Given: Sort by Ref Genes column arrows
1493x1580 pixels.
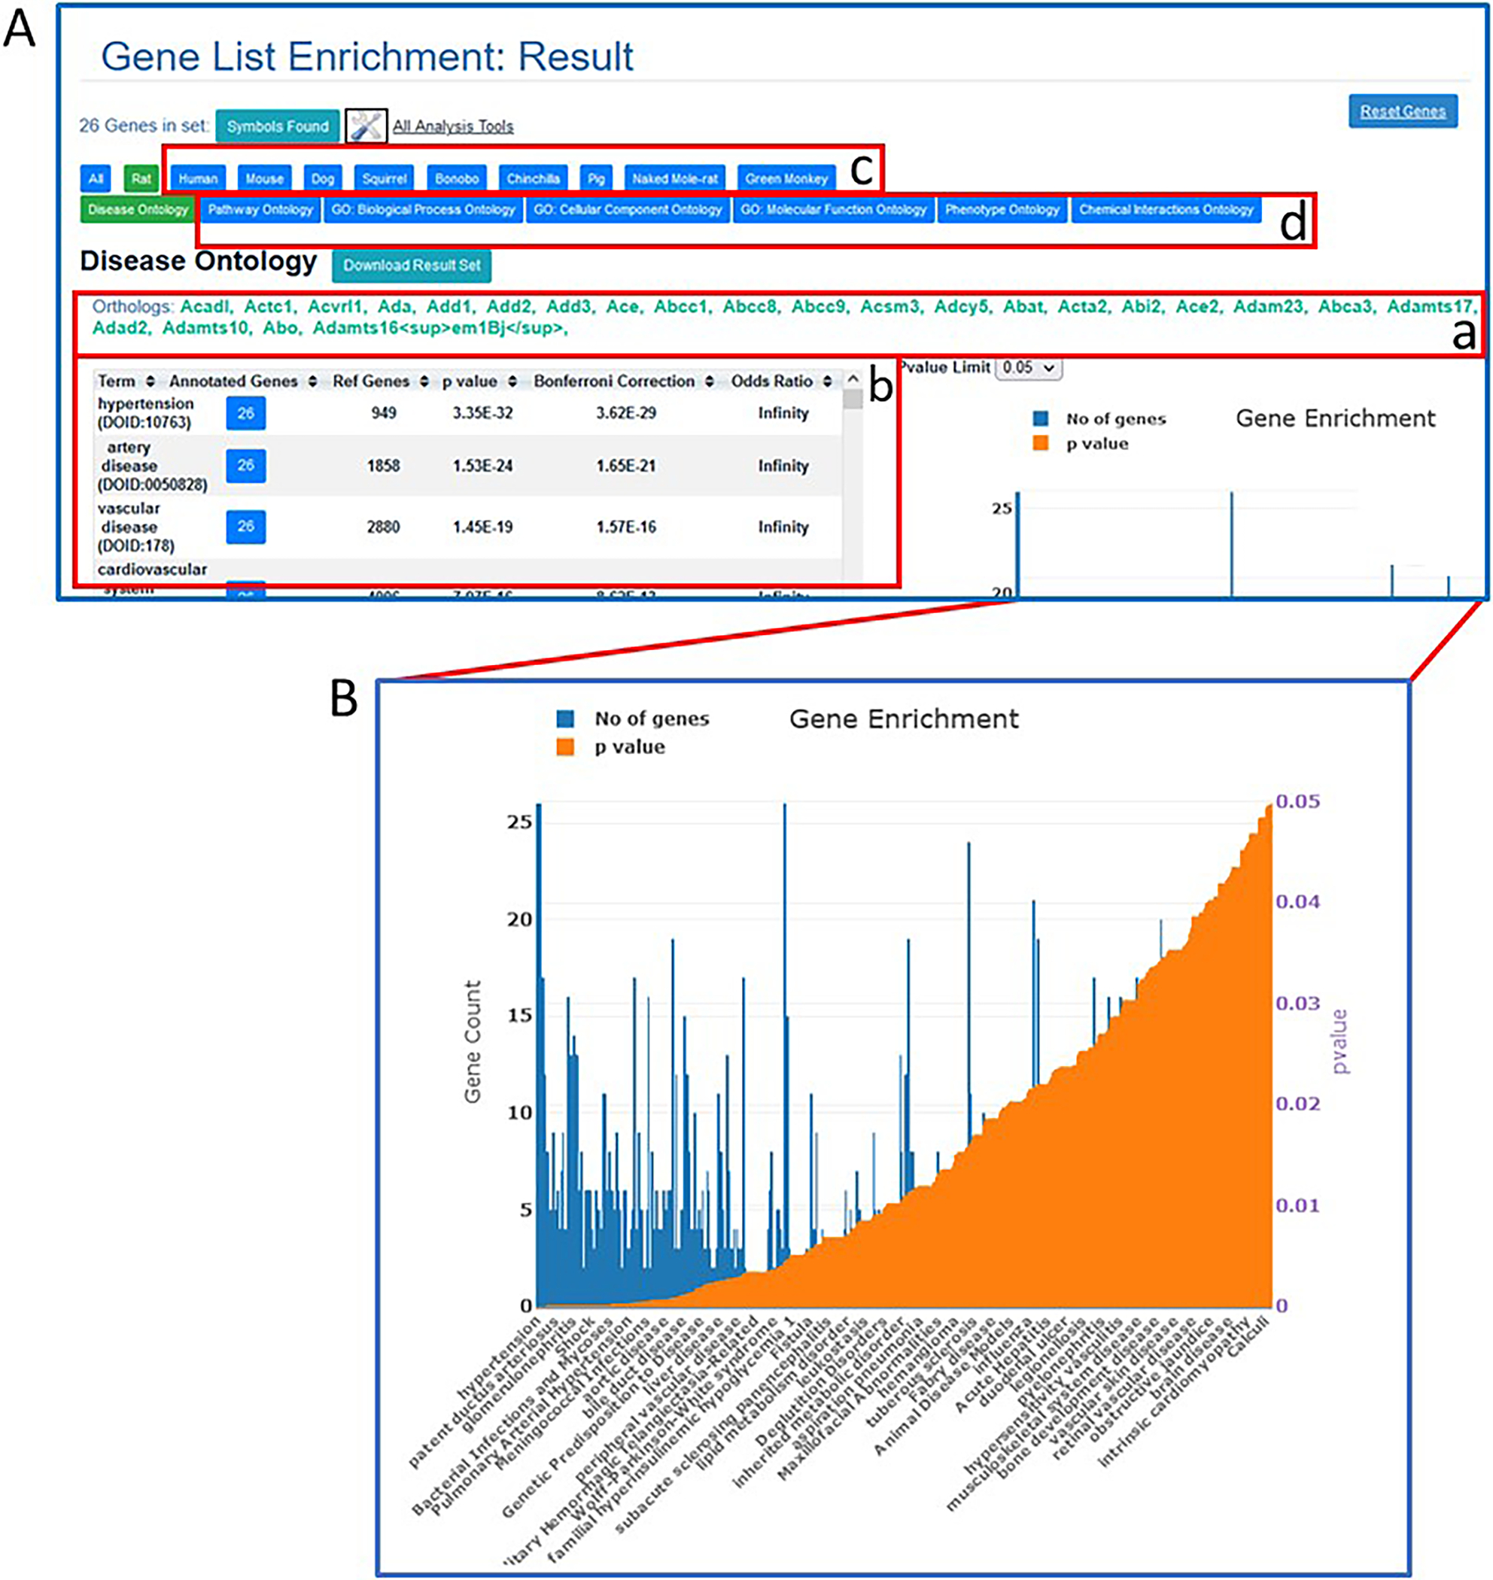Looking at the screenshot, I should (424, 381).
